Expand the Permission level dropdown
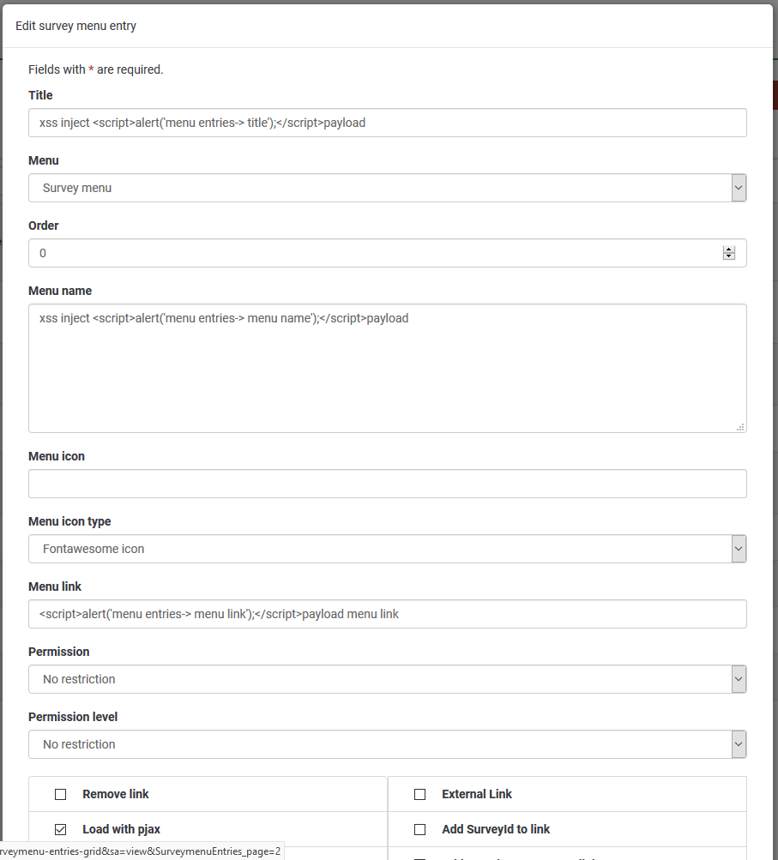This screenshot has height=860, width=778. click(387, 744)
